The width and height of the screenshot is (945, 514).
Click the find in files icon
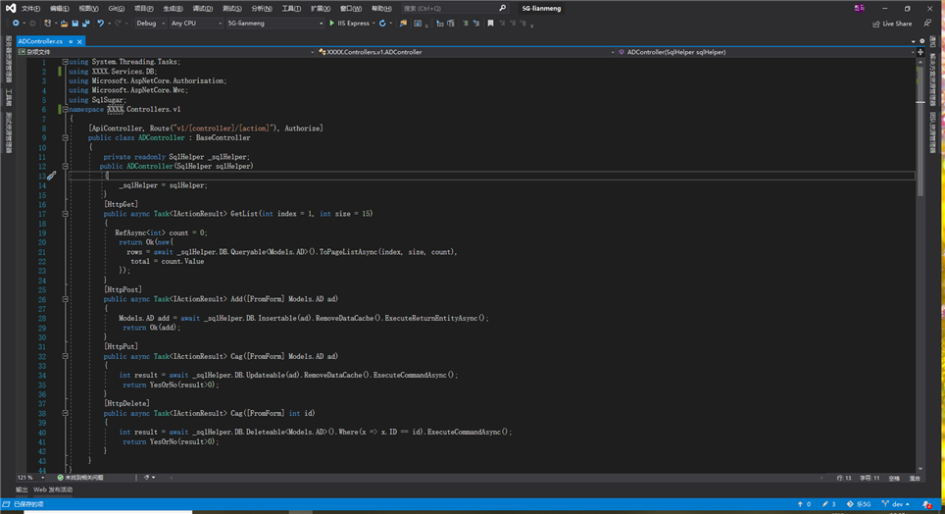[x=403, y=24]
